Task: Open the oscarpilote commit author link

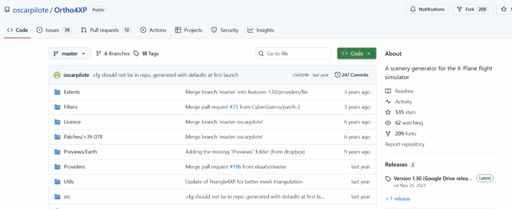Action: pyautogui.click(x=76, y=75)
